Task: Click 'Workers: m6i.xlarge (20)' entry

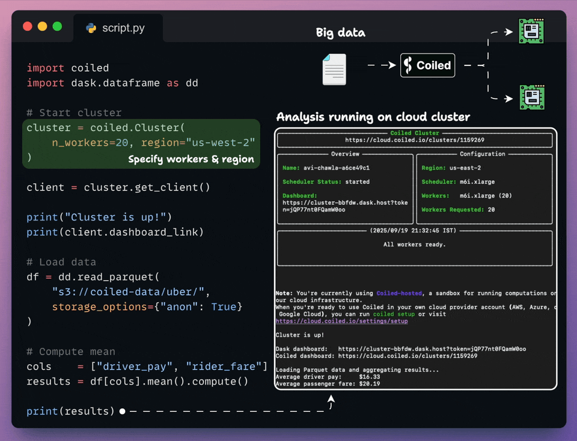Action: [466, 196]
